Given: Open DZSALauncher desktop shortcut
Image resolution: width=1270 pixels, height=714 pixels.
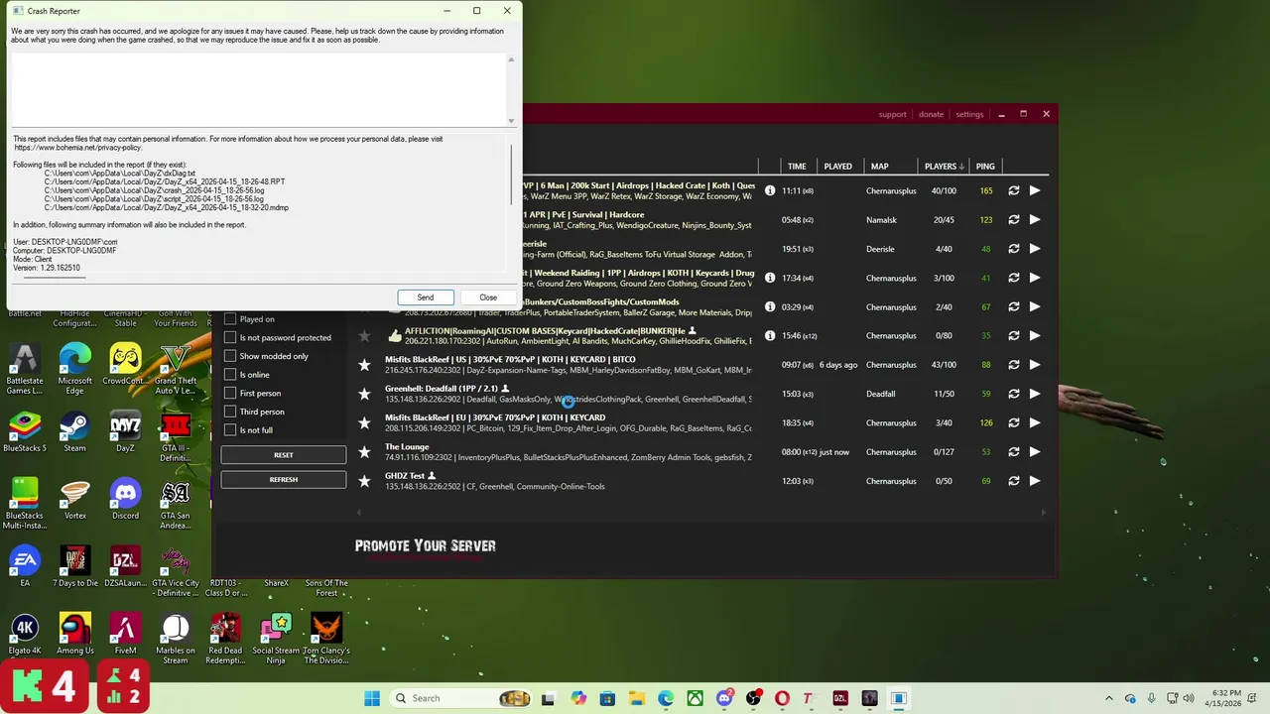Looking at the screenshot, I should (125, 566).
